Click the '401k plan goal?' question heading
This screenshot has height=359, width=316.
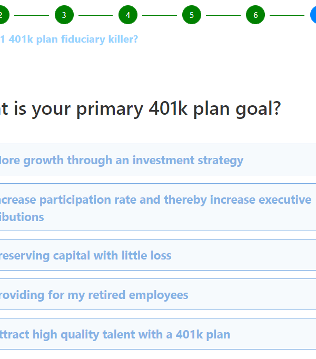pyautogui.click(x=140, y=109)
